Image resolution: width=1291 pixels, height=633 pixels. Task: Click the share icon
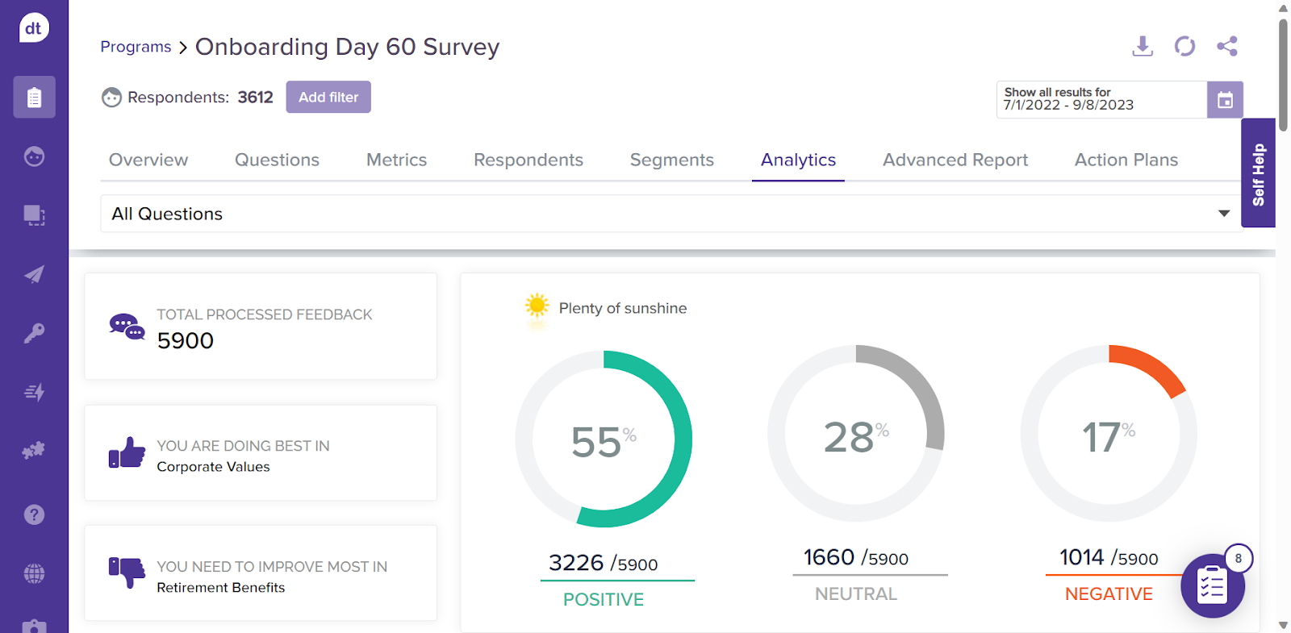coord(1227,46)
